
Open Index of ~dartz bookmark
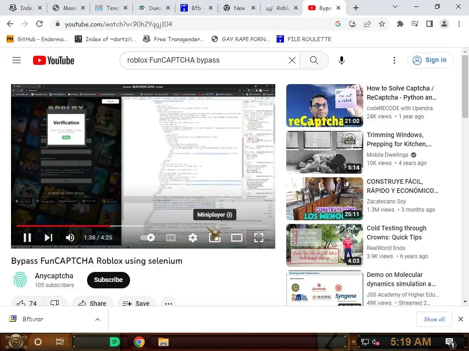coord(105,39)
